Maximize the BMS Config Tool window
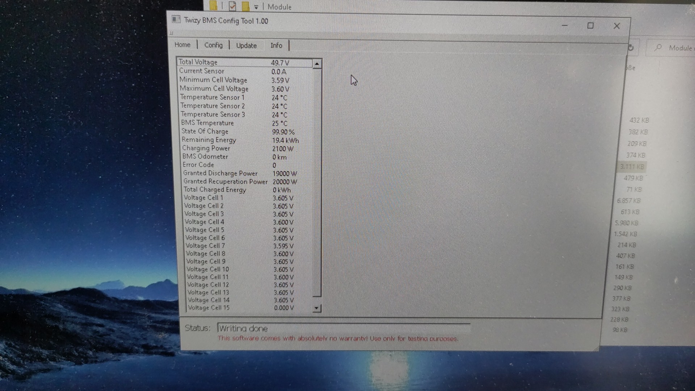The height and width of the screenshot is (391, 695). 590,26
